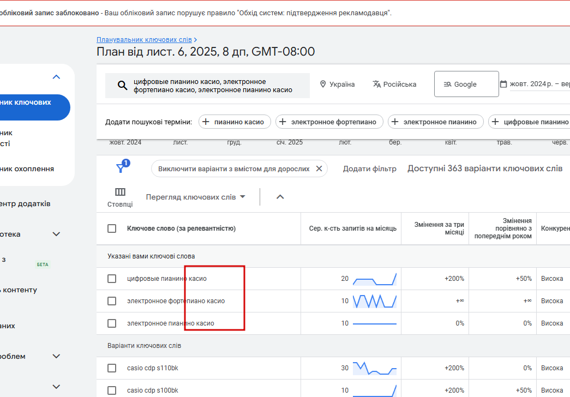570x397 pixels.
Task: Check the электронное фортепиано касио row checkbox
Action: 112,301
